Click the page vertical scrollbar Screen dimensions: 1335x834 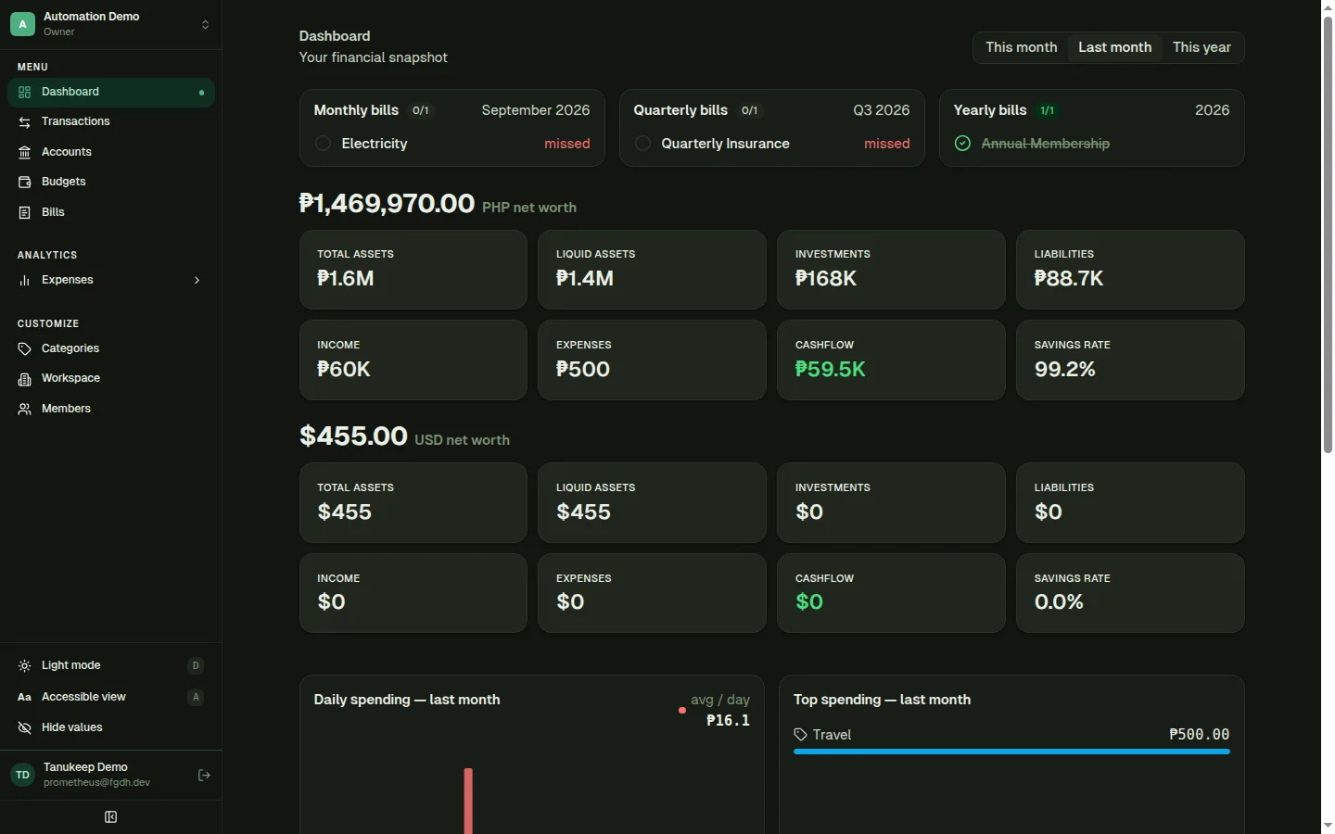[1328, 234]
